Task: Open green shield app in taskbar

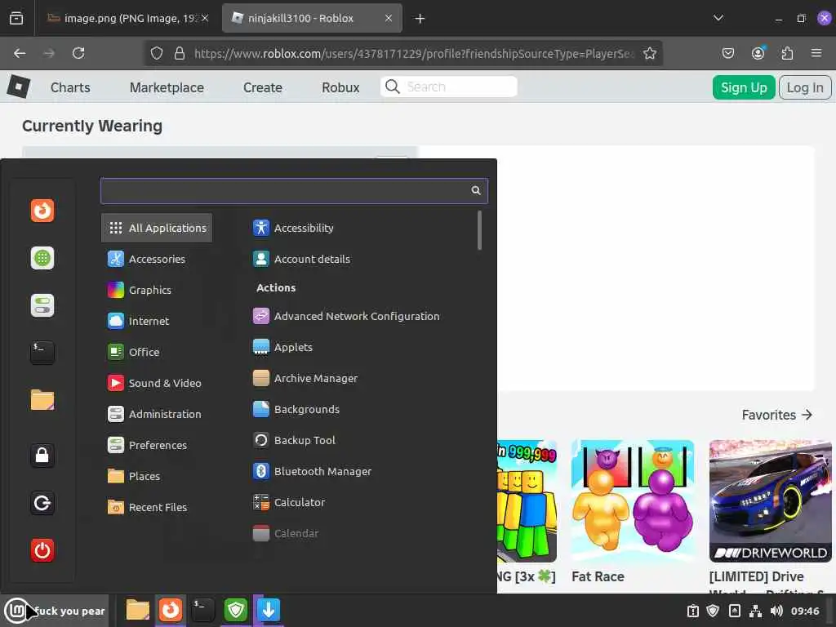Action: (236, 610)
